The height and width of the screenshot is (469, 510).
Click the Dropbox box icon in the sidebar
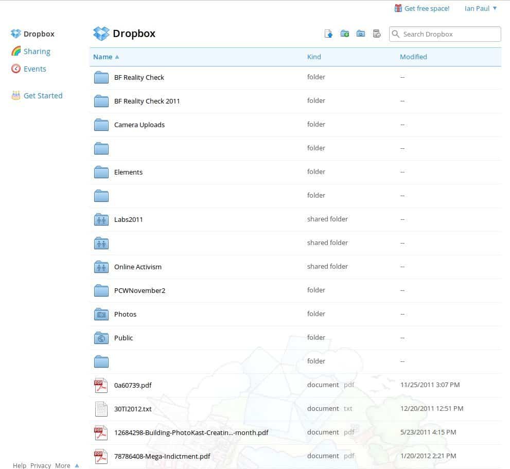[15, 33]
